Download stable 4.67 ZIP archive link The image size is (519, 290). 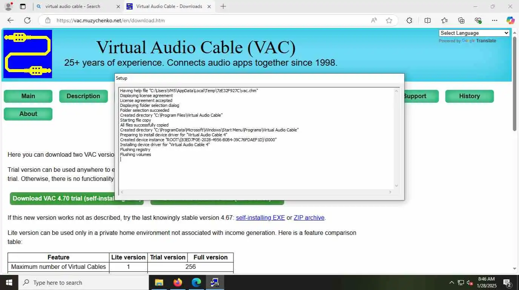pos(309,218)
